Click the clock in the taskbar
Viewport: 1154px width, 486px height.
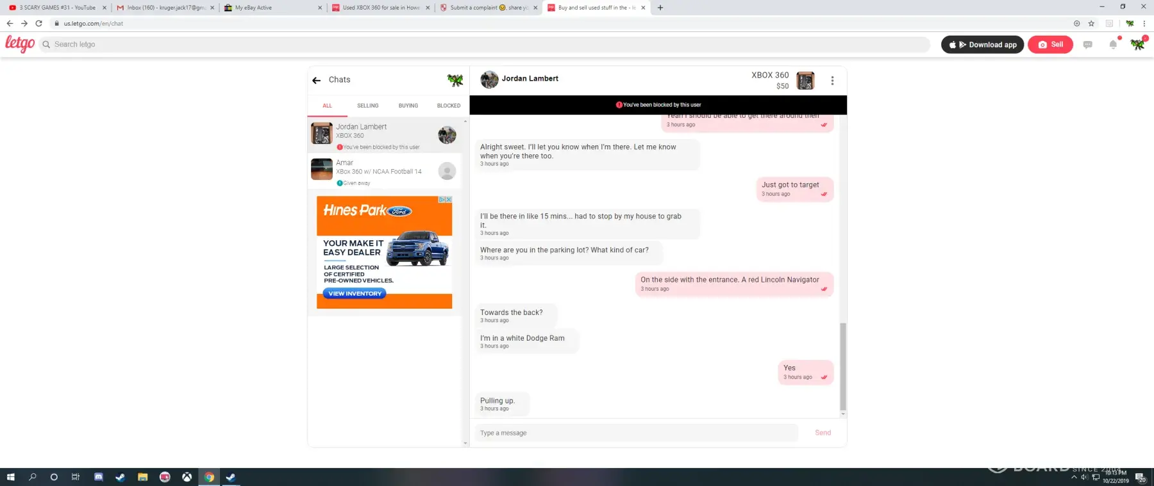tap(1116, 477)
